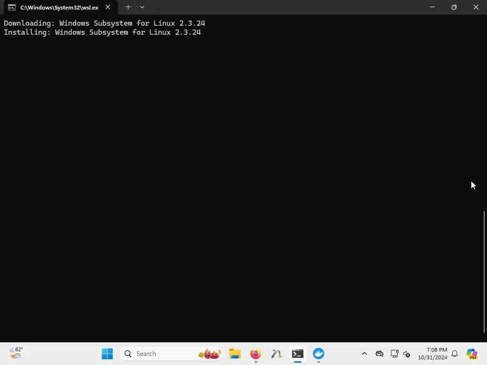This screenshot has height=365, width=487.
Task: Open the pen-shaped app in taskbar
Action: coord(276,354)
